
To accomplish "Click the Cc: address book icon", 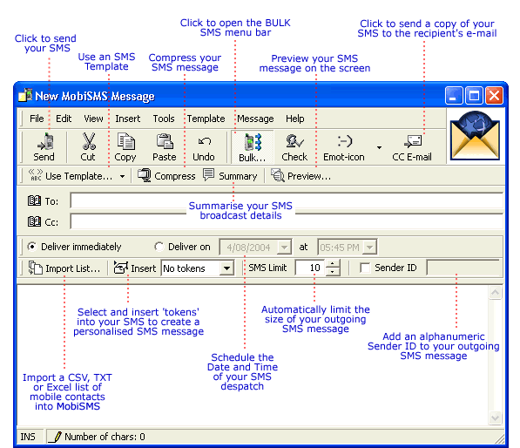I will coord(34,221).
